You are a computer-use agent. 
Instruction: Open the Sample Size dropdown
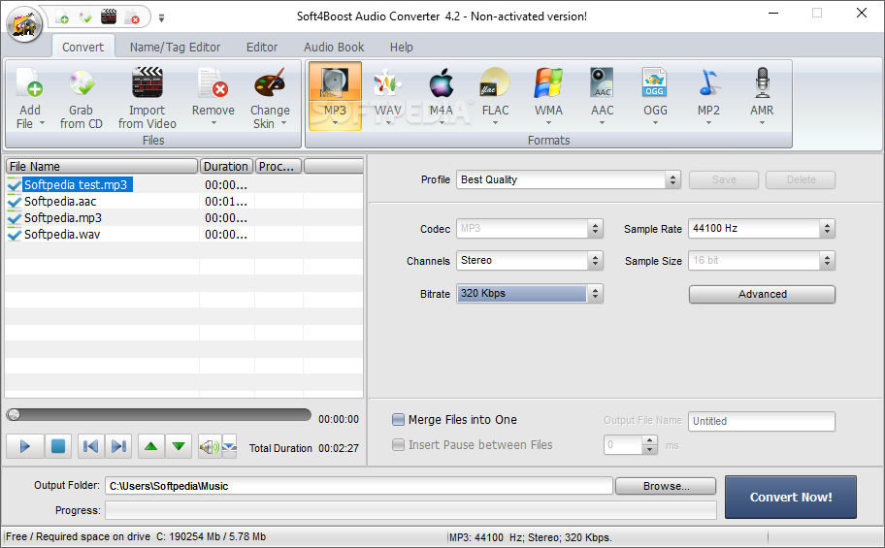827,260
